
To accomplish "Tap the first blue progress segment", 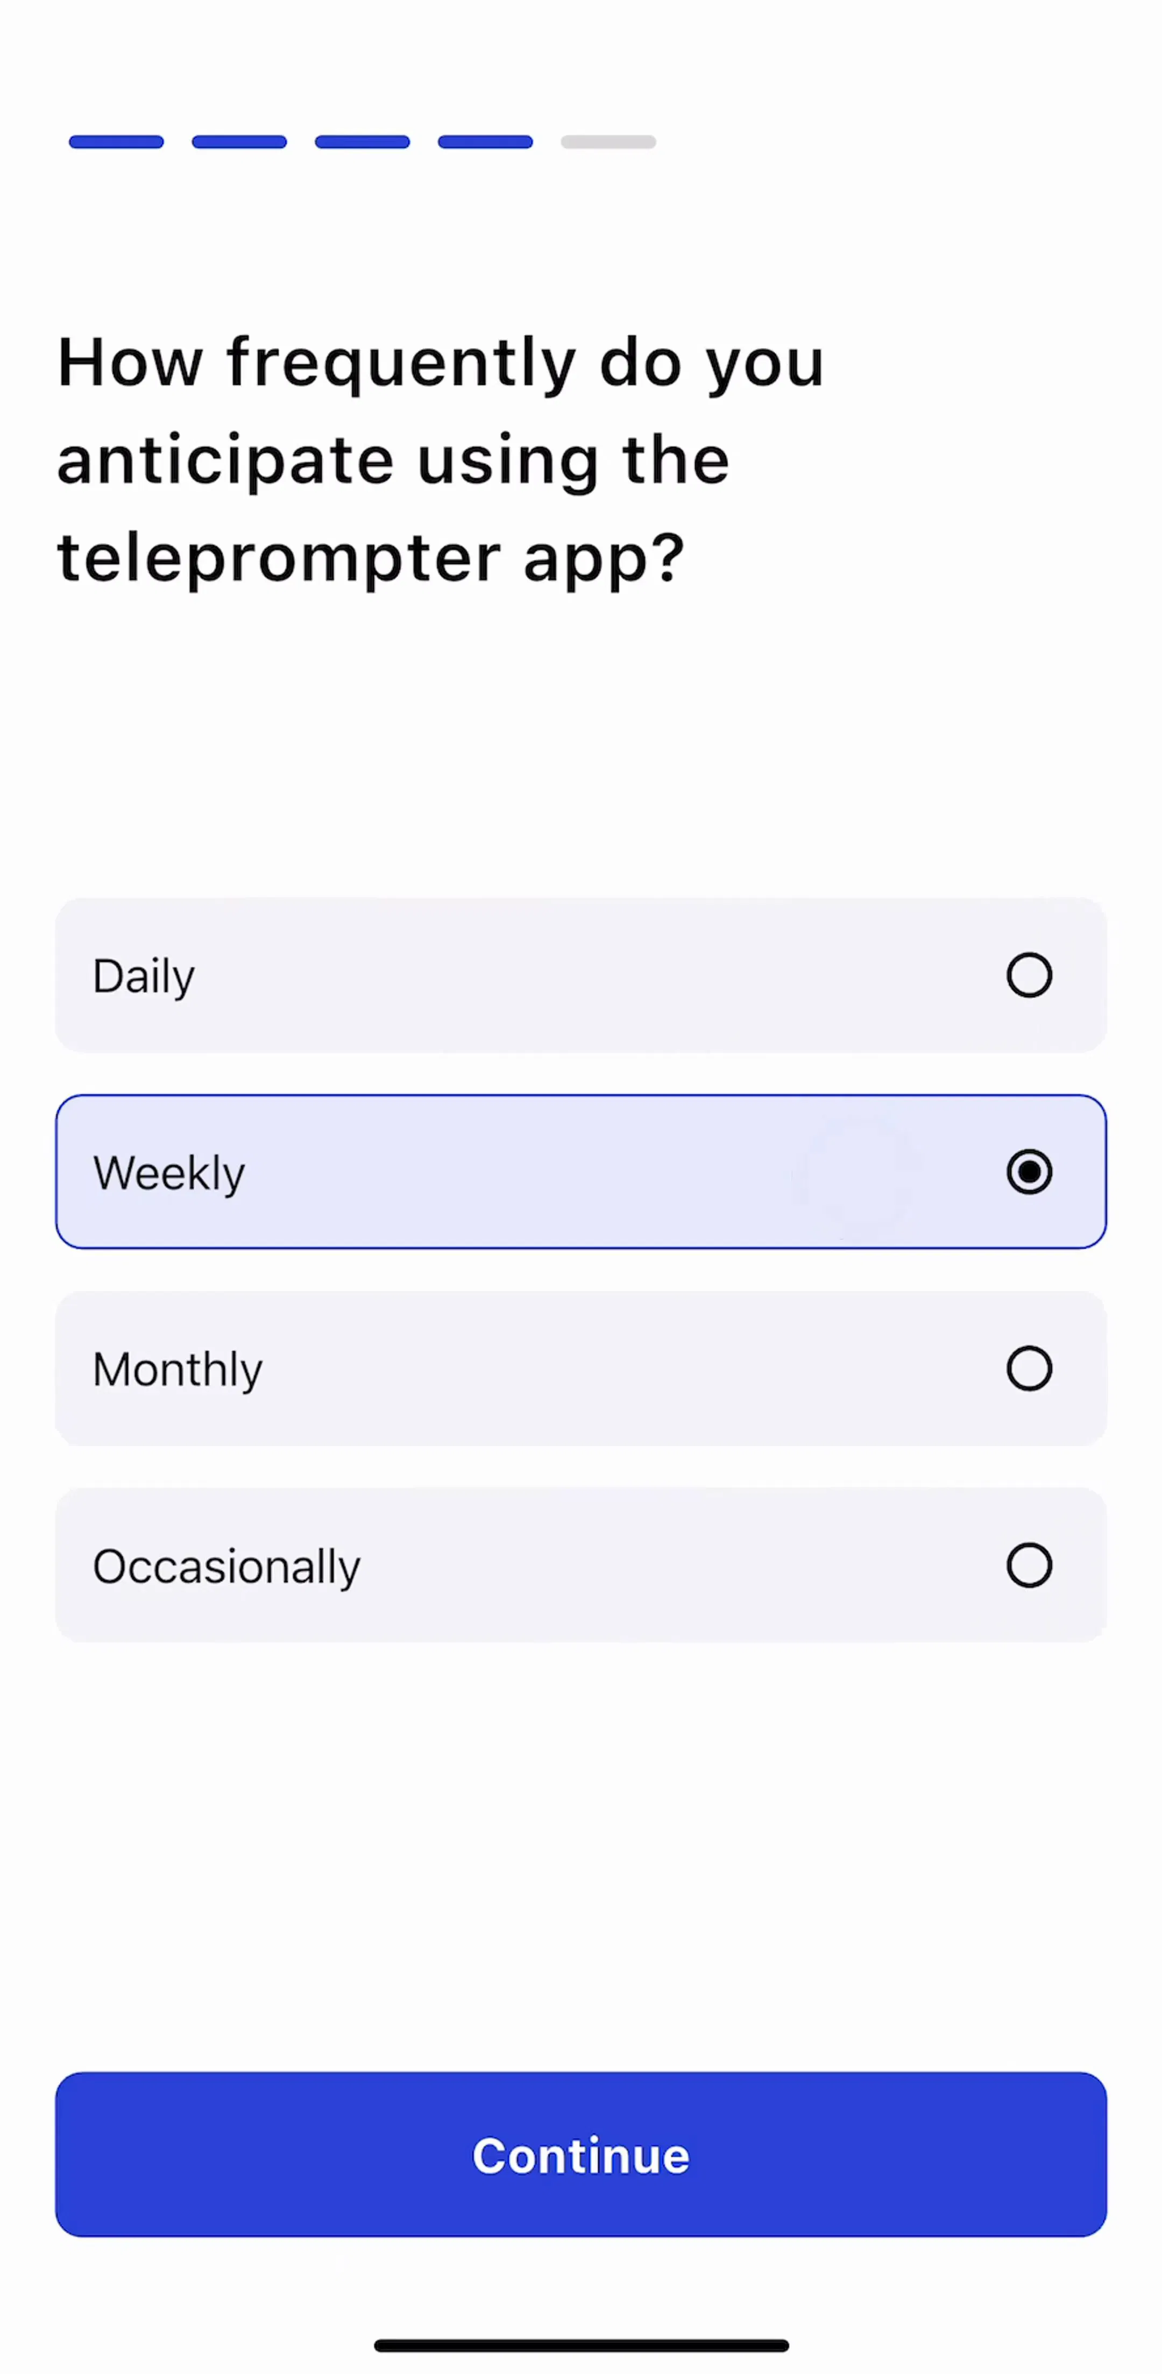I will 116,142.
